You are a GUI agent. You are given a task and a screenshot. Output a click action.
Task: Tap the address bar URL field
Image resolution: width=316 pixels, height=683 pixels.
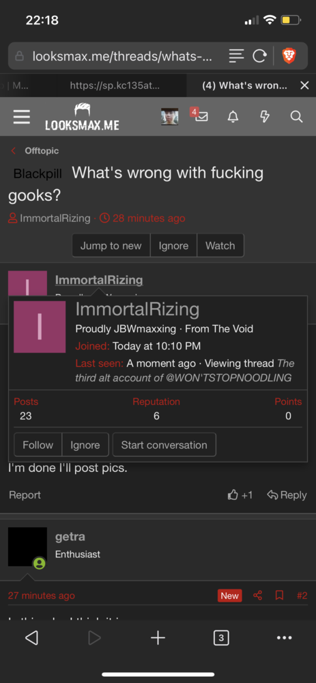click(122, 56)
